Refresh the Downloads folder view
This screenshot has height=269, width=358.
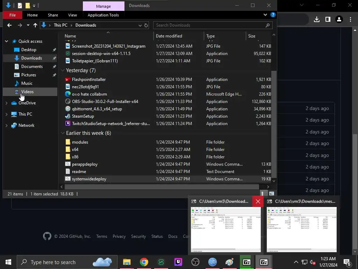(x=146, y=25)
